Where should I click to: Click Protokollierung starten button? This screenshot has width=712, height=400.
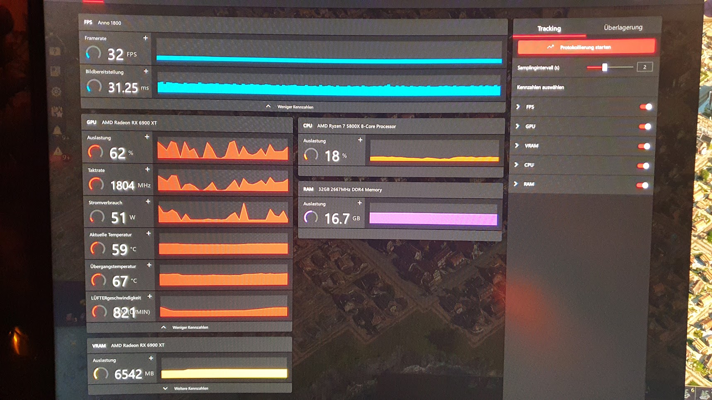(586, 47)
